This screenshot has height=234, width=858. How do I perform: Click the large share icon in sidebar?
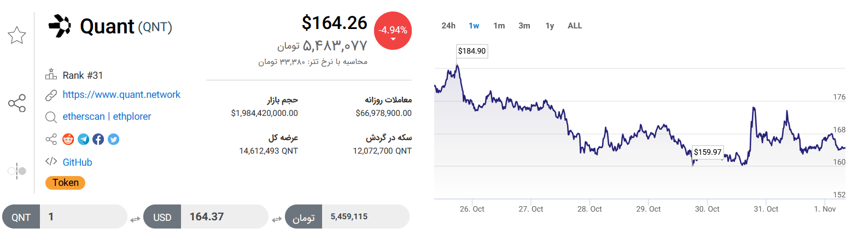click(x=17, y=103)
